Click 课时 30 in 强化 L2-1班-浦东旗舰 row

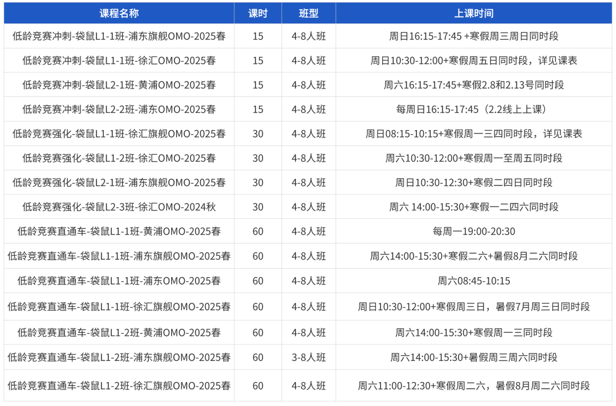258,182
